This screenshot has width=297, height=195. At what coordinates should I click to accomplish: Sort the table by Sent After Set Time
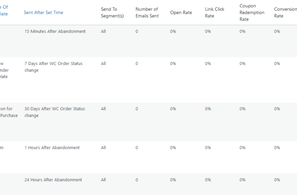[43, 12]
